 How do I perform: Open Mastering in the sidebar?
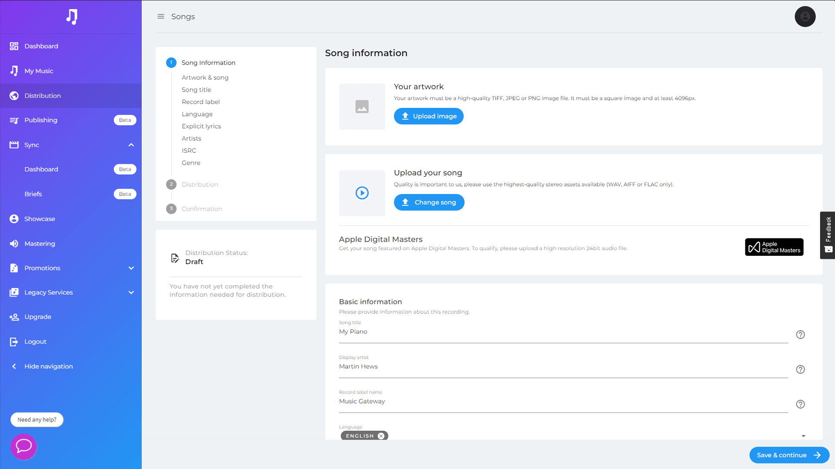pyautogui.click(x=40, y=244)
